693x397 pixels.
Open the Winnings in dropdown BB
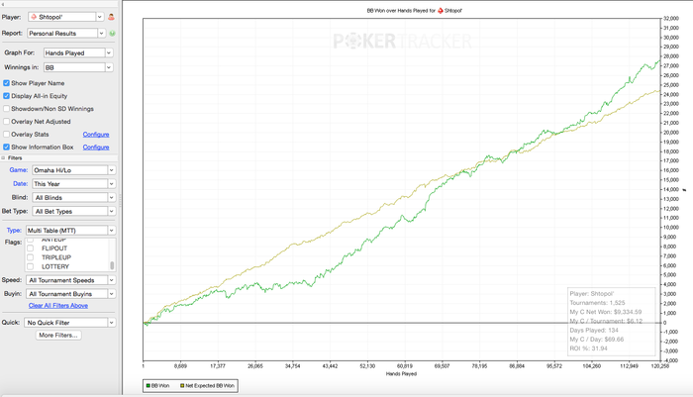tap(78, 67)
